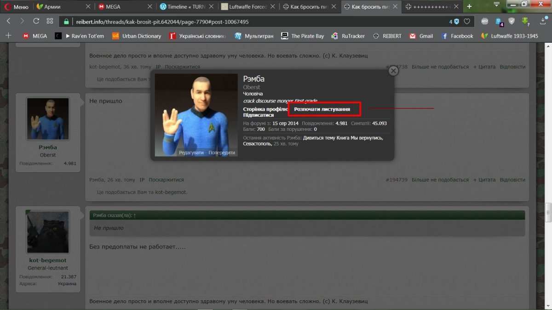Click the Підписатися link in the popup

[x=259, y=115]
